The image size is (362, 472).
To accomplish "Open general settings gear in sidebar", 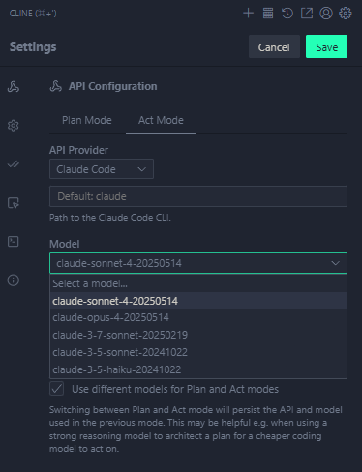I will [14, 126].
